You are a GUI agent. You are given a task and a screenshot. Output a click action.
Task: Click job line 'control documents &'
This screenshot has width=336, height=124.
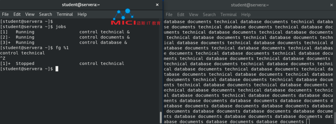[105, 37]
